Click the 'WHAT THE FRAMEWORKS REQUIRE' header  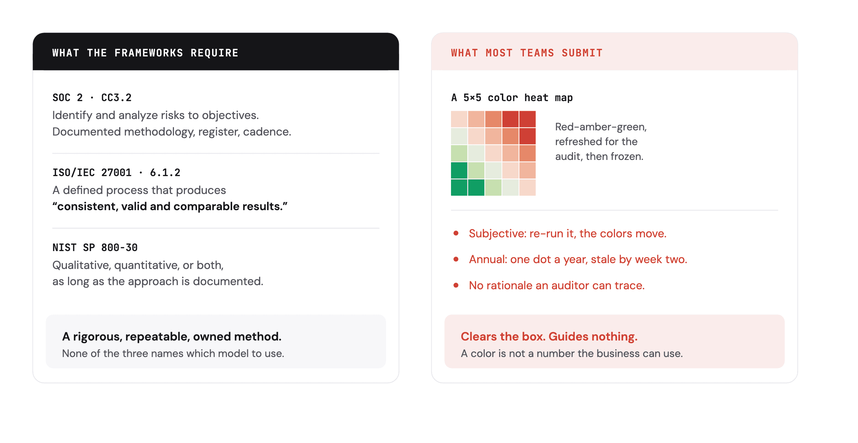[x=145, y=53]
